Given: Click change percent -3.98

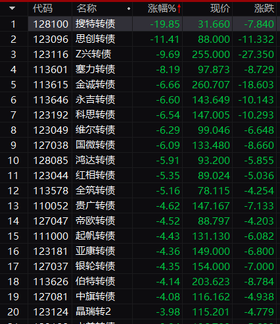Looking at the screenshot, I should [168, 312].
